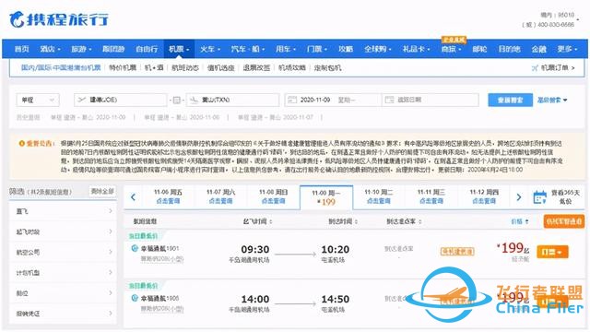The image size is (590, 332).
Task: Open the 攻略 navigation item
Action: tap(345, 49)
